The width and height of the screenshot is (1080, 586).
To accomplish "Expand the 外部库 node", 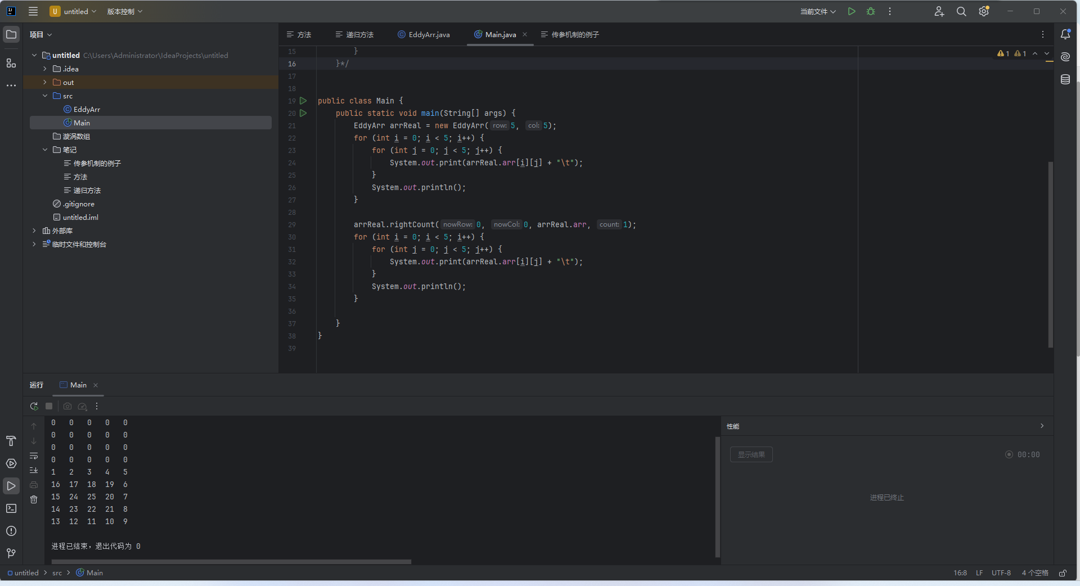I will [x=34, y=231].
